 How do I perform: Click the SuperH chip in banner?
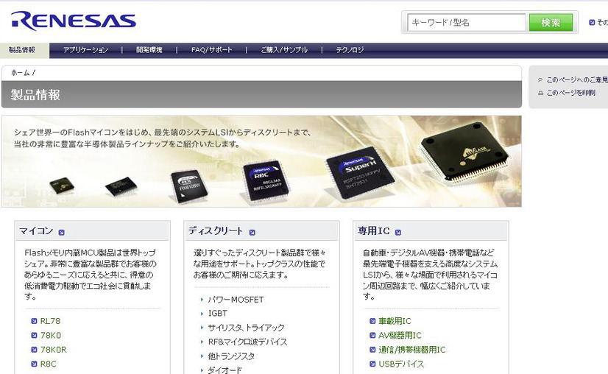click(361, 174)
